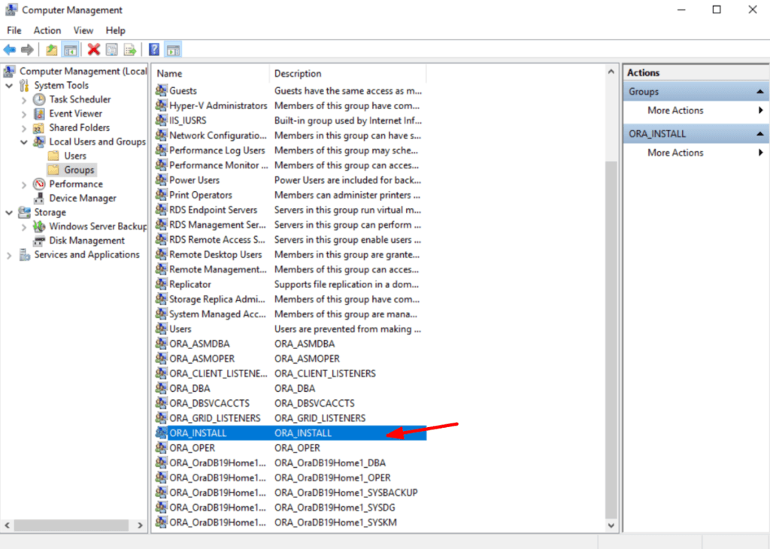Click the Replicator group icon

161,284
